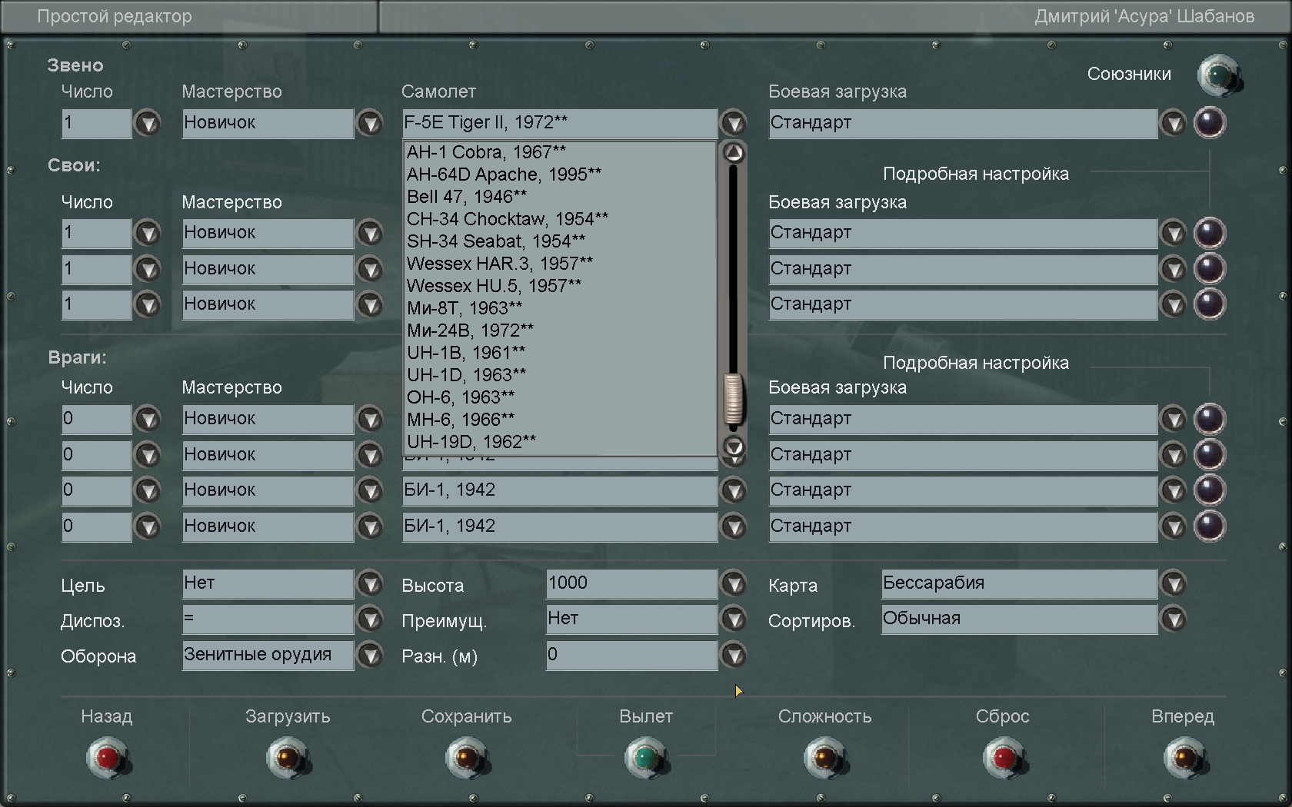The height and width of the screenshot is (807, 1292).
Task: Select Bell 47, 1946 from aircraft list
Action: (560, 197)
